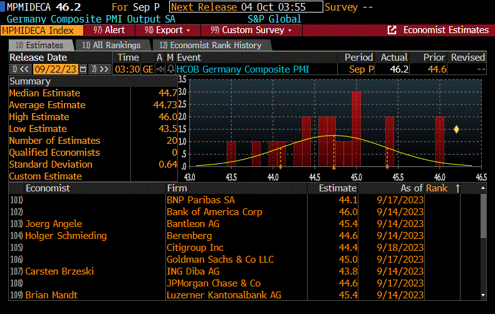Select Rank column header
495x314 pixels.
pyautogui.click(x=437, y=188)
